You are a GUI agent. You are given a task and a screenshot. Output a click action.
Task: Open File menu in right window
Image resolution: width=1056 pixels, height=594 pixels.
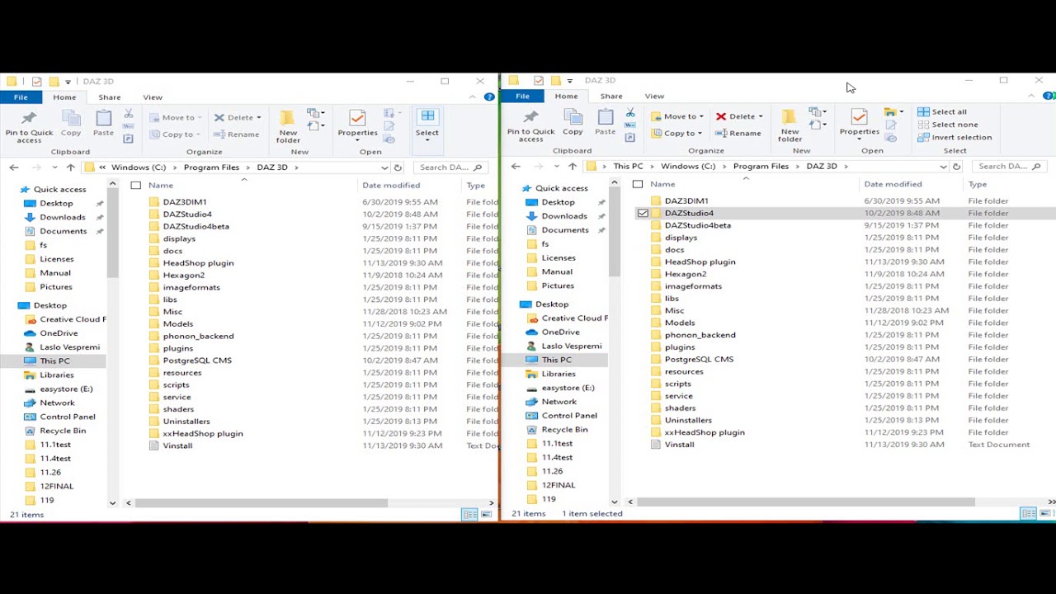(522, 97)
